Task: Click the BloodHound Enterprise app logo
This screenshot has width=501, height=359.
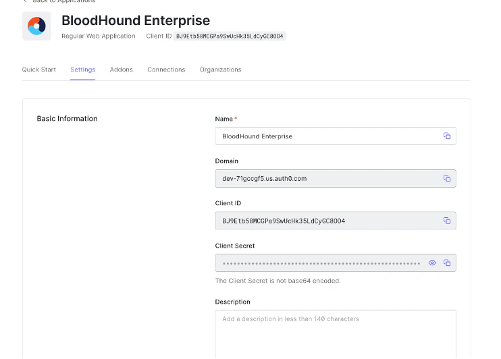Action: (x=36, y=26)
